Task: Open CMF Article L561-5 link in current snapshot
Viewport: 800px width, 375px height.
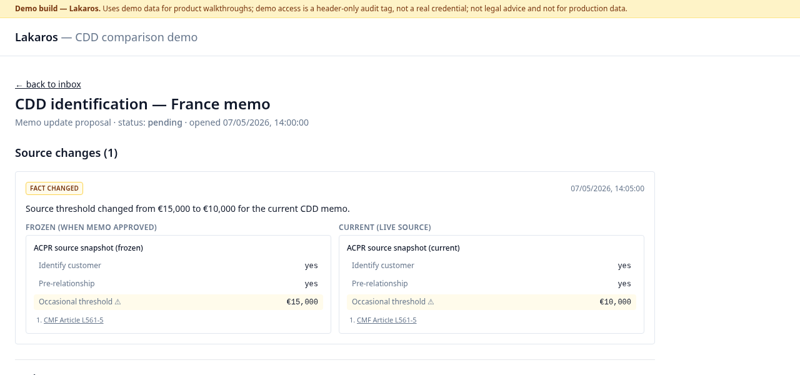Action: pos(387,320)
